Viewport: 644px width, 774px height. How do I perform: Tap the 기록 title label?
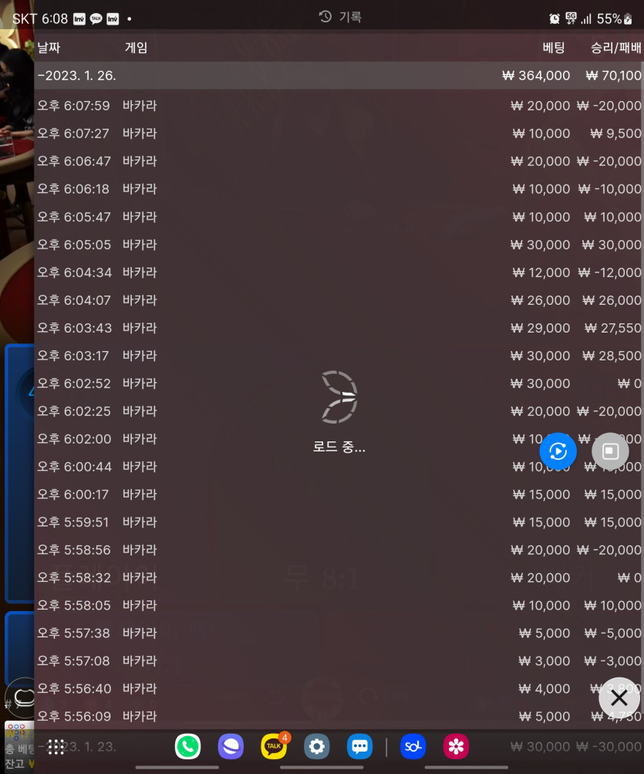pos(350,17)
